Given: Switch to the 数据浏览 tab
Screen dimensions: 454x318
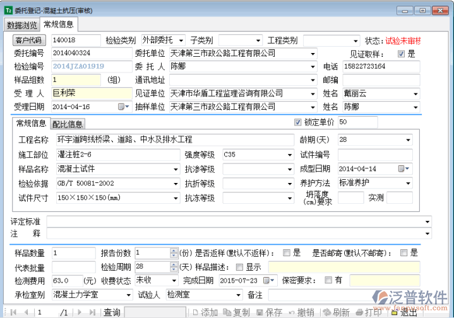Looking at the screenshot, I should click(22, 25).
